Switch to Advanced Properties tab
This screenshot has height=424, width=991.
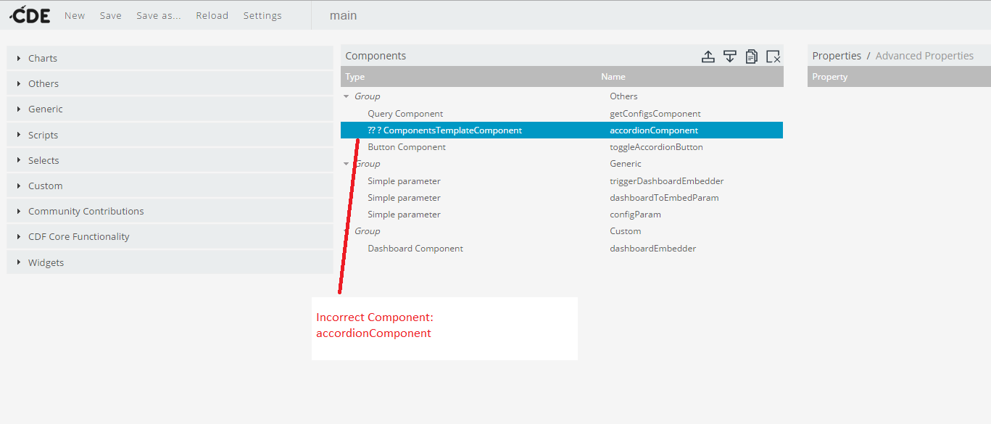pos(924,56)
